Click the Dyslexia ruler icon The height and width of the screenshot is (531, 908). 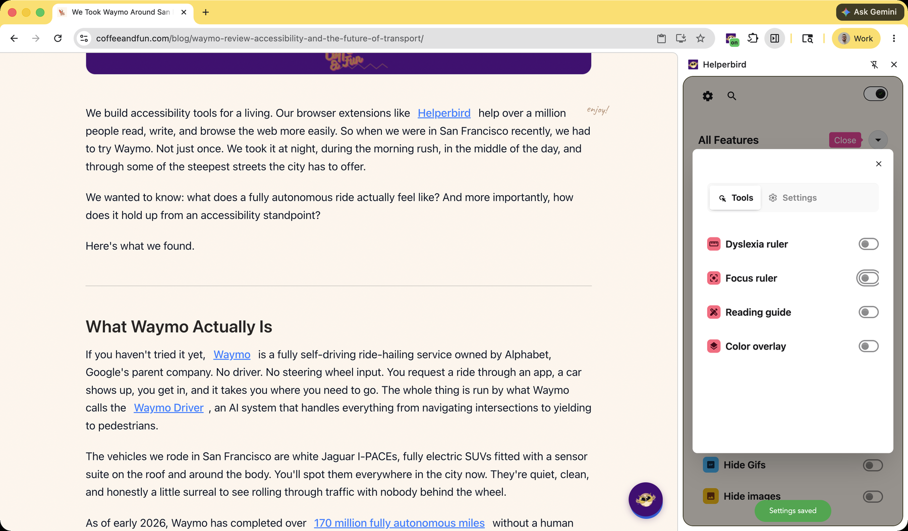714,244
